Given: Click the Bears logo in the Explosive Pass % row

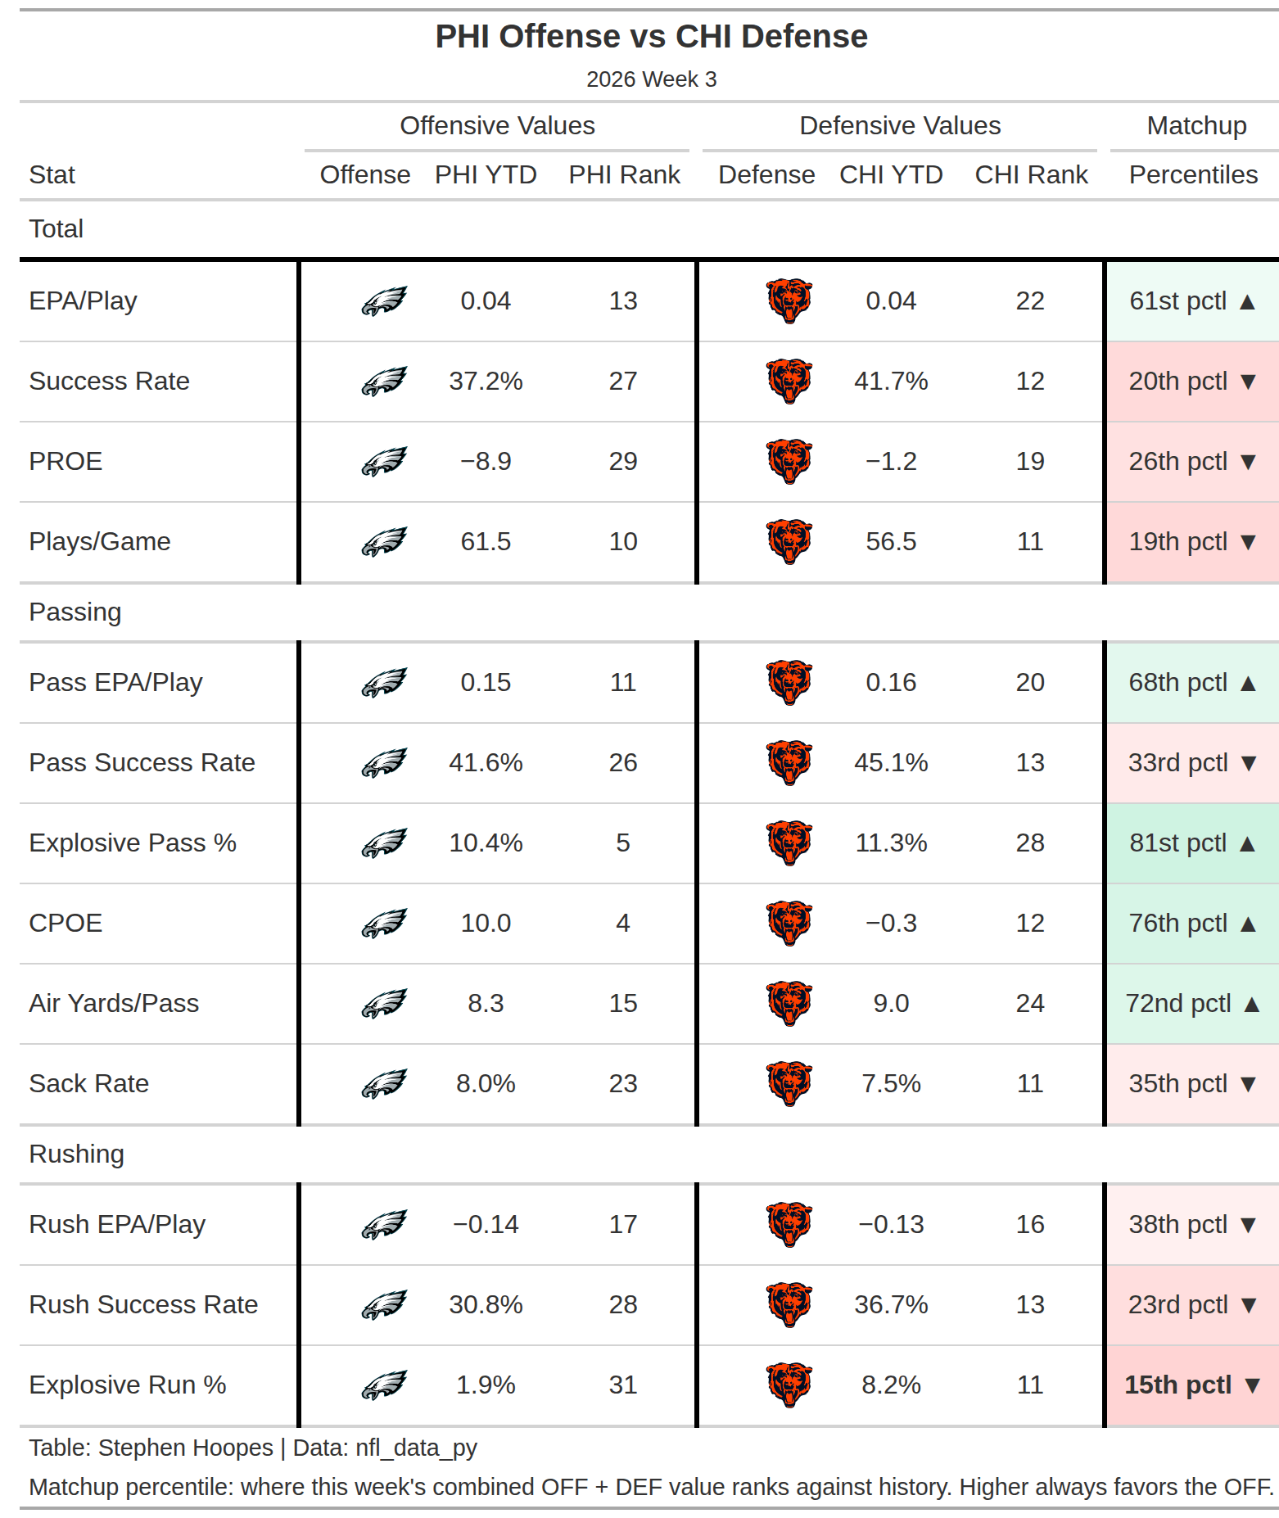Looking at the screenshot, I should click(789, 843).
